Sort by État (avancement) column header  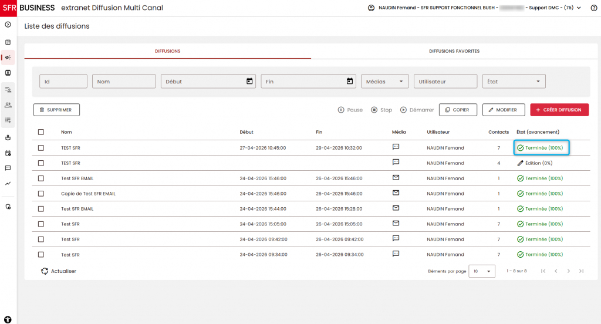[x=538, y=132]
